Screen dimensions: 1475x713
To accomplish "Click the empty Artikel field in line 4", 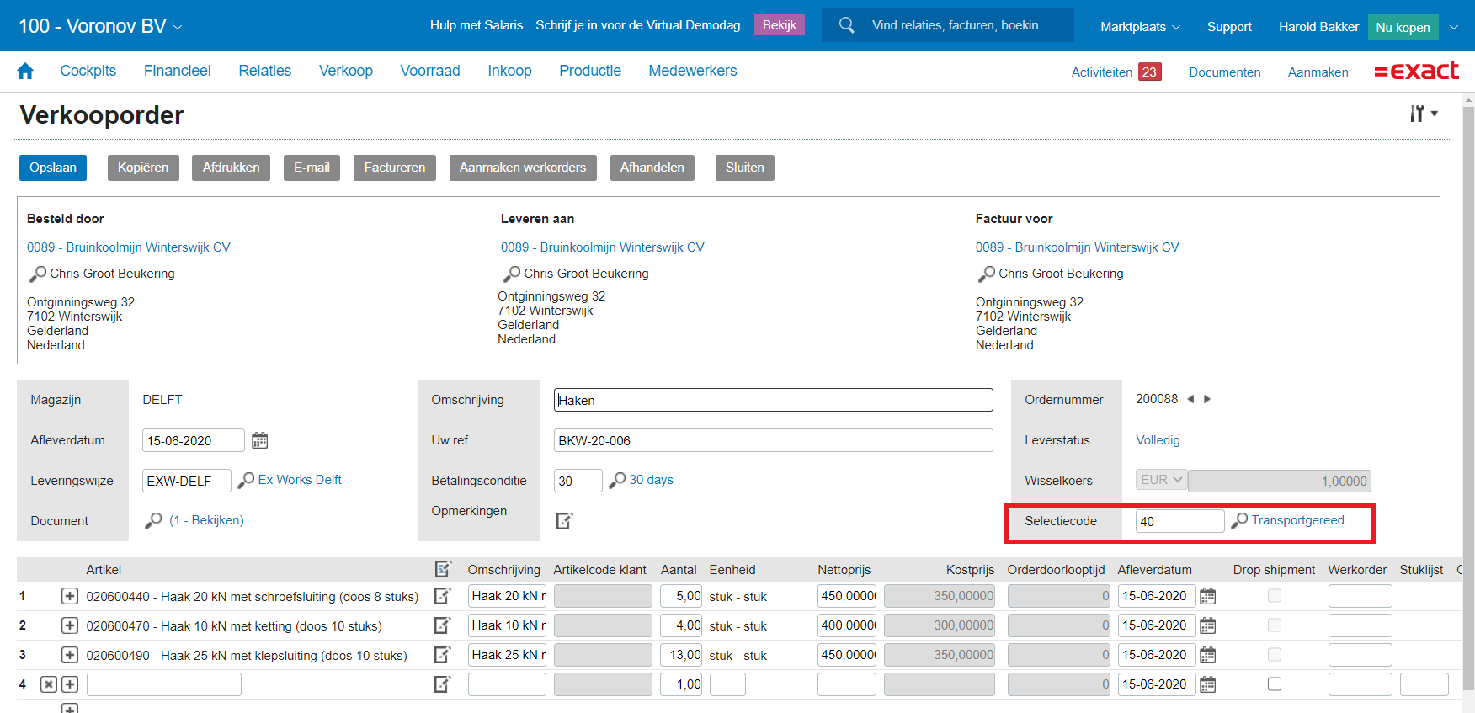I will pyautogui.click(x=164, y=684).
